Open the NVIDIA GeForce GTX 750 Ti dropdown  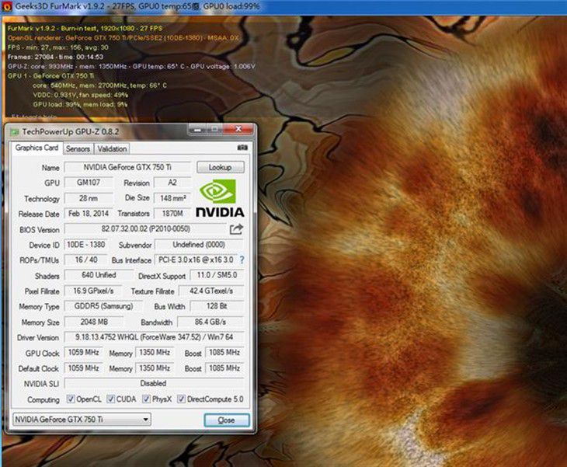(82, 420)
